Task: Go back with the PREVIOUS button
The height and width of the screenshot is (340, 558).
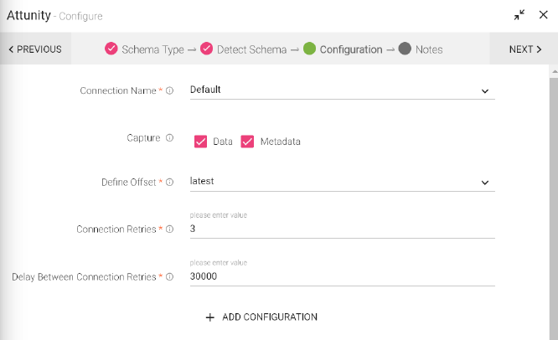Action: (35, 49)
